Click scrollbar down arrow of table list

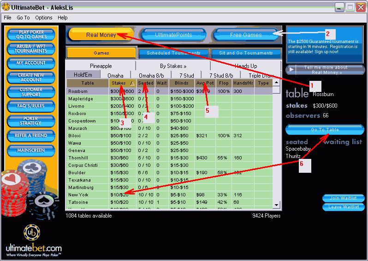click(x=277, y=205)
